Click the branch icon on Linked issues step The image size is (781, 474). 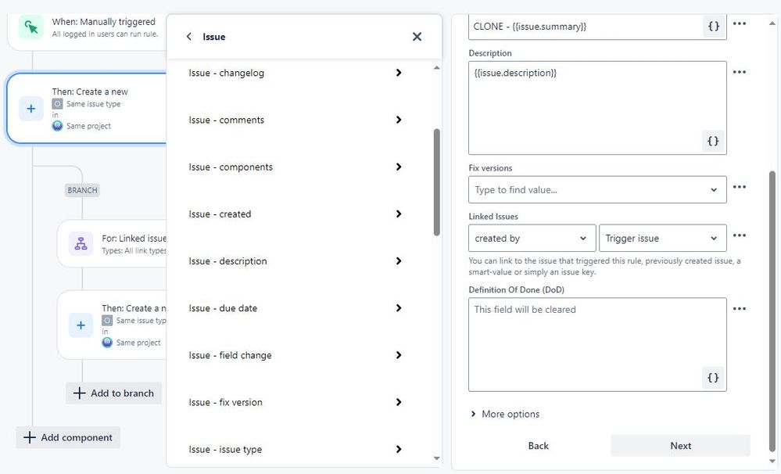(x=81, y=243)
